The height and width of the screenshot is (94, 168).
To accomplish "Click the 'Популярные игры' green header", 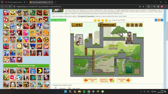I will click(26, 66).
